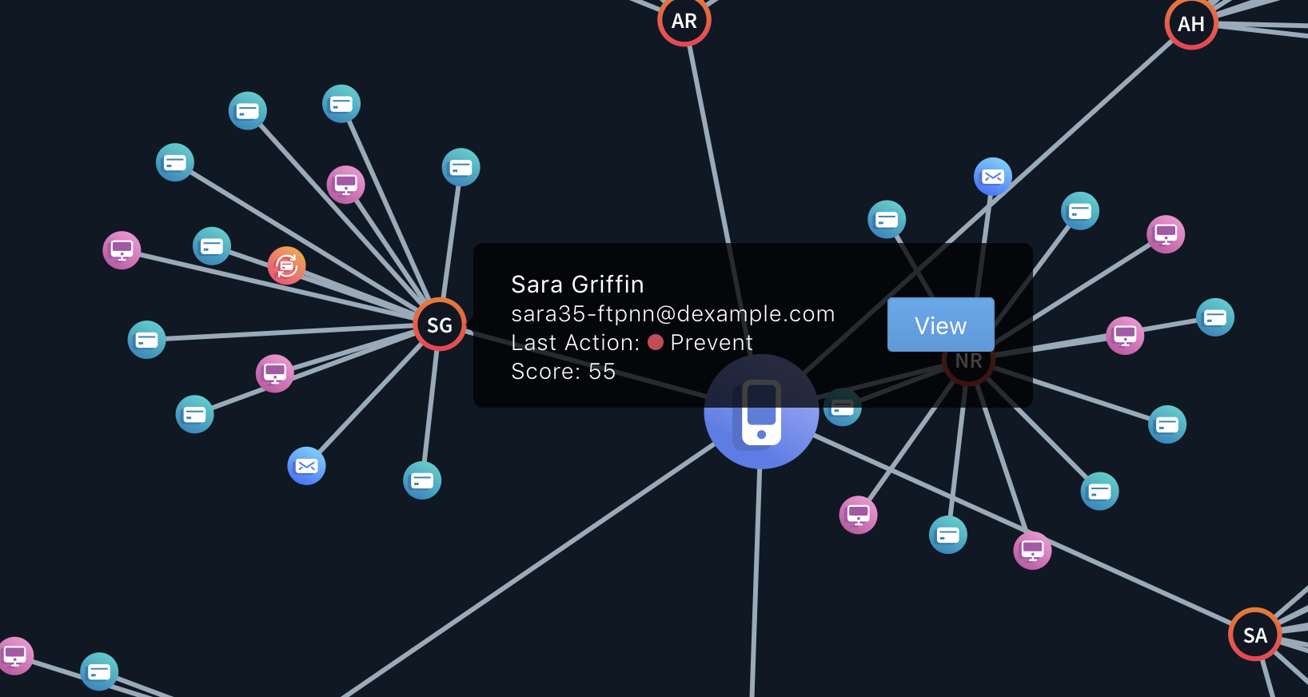Click the AH user node

pyautogui.click(x=1190, y=24)
